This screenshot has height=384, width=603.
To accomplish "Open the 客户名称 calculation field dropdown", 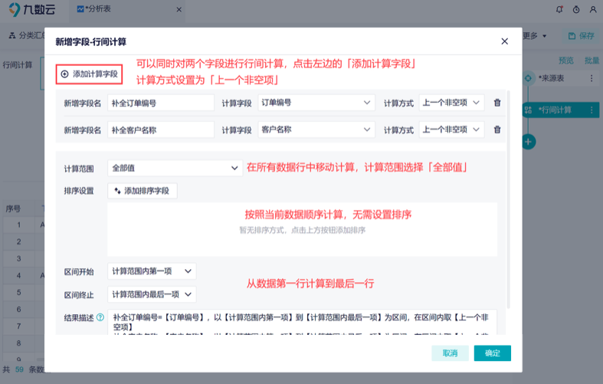I will click(x=316, y=130).
